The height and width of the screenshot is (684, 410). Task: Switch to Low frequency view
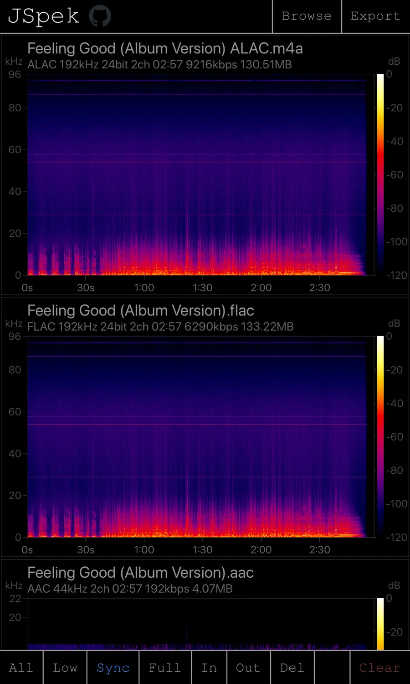65,668
